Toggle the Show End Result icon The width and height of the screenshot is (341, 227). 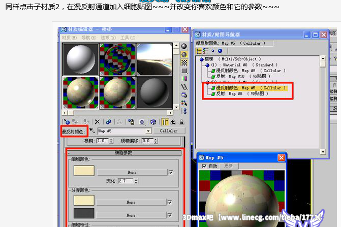tap(165, 122)
